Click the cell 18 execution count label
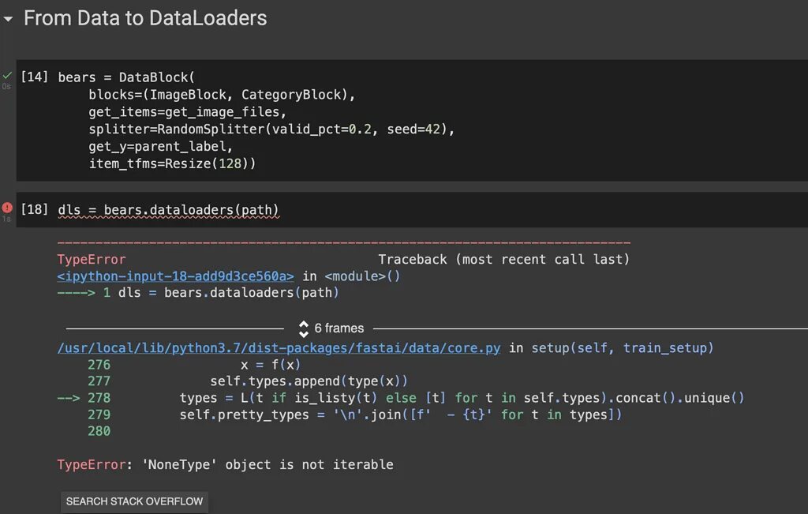 tap(35, 208)
